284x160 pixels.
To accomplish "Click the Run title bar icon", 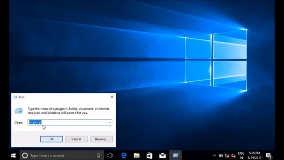I will pos(16,97).
